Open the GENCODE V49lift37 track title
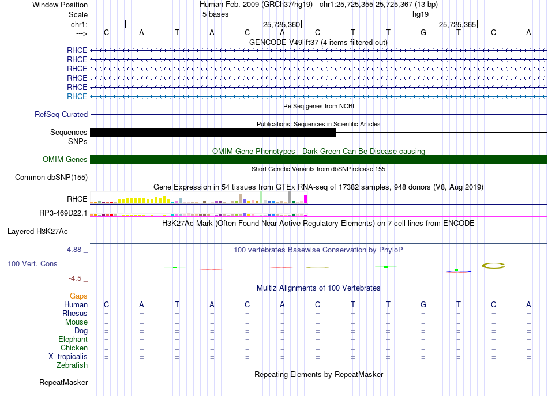Screen dimensions: 548x396 [318, 42]
